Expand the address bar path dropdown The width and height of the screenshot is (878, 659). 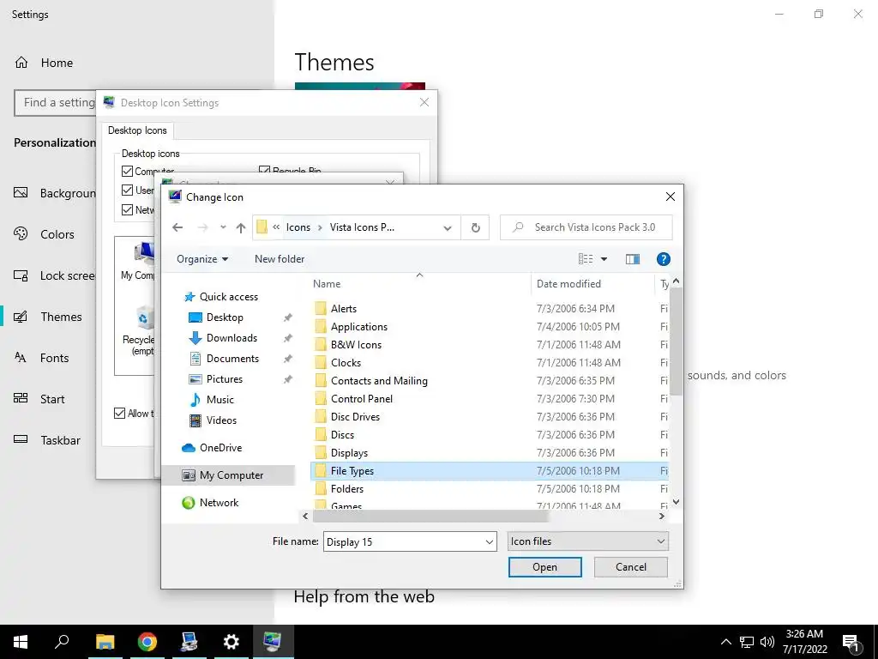point(448,227)
